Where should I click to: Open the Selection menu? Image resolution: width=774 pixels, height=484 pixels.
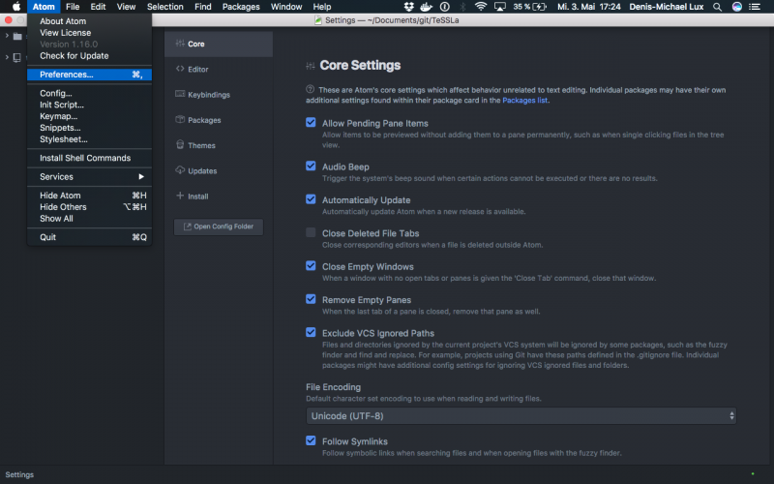164,7
